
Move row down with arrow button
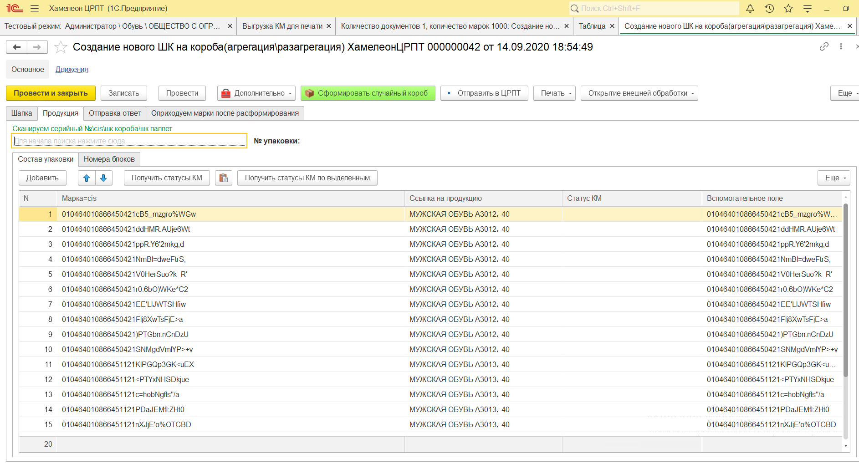tap(103, 178)
